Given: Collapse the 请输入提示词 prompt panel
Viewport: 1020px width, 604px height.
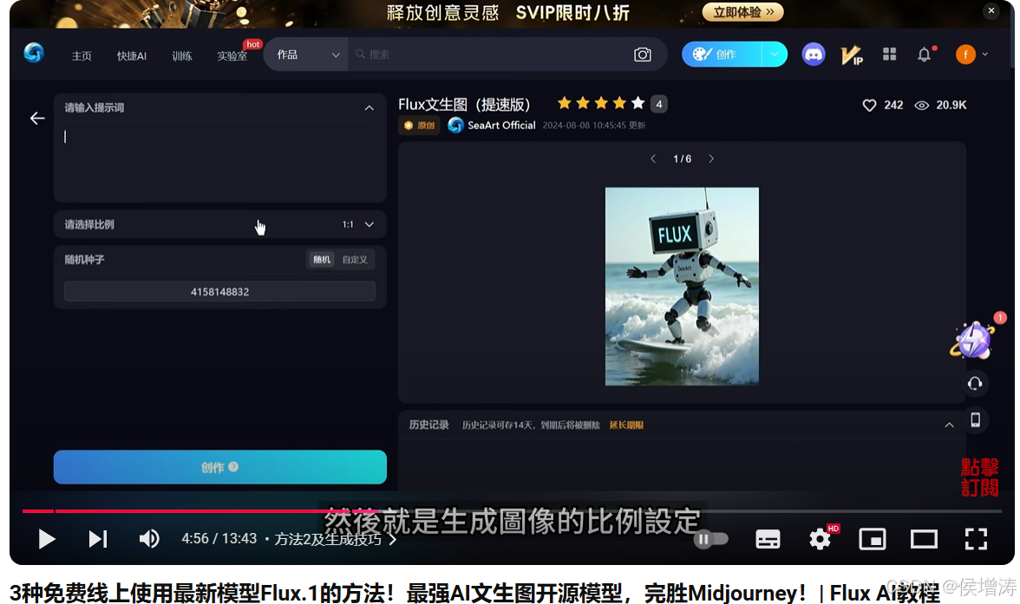Looking at the screenshot, I should pos(369,108).
